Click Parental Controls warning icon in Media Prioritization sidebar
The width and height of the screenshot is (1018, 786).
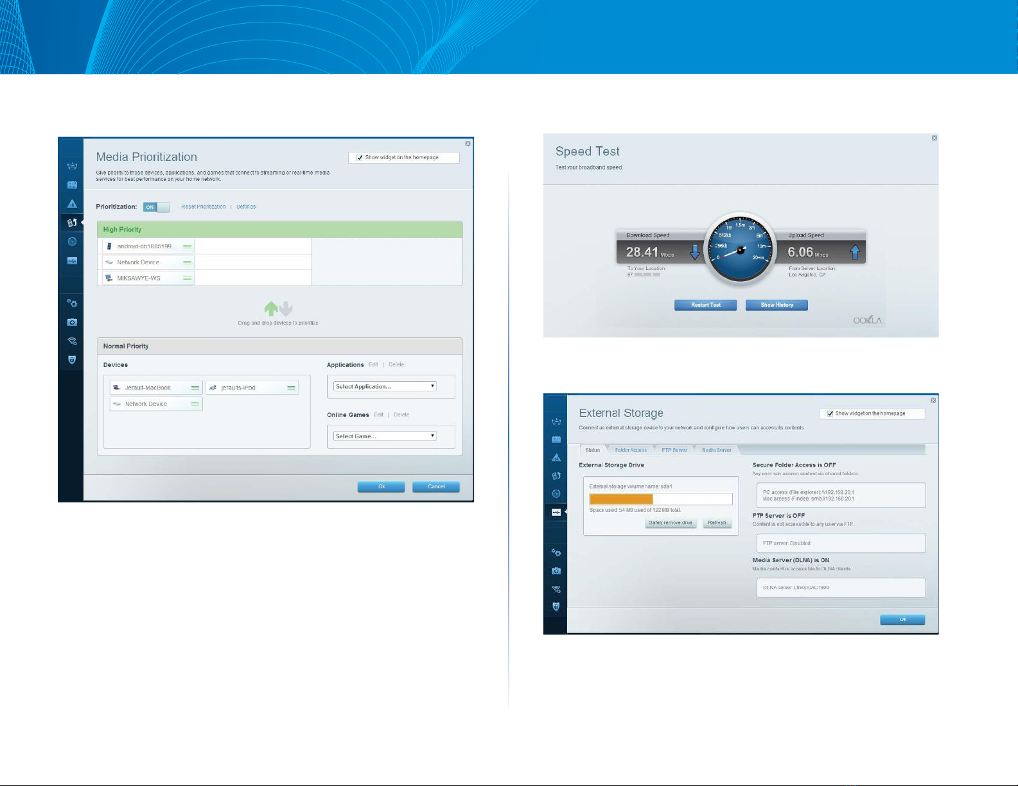pyautogui.click(x=72, y=204)
